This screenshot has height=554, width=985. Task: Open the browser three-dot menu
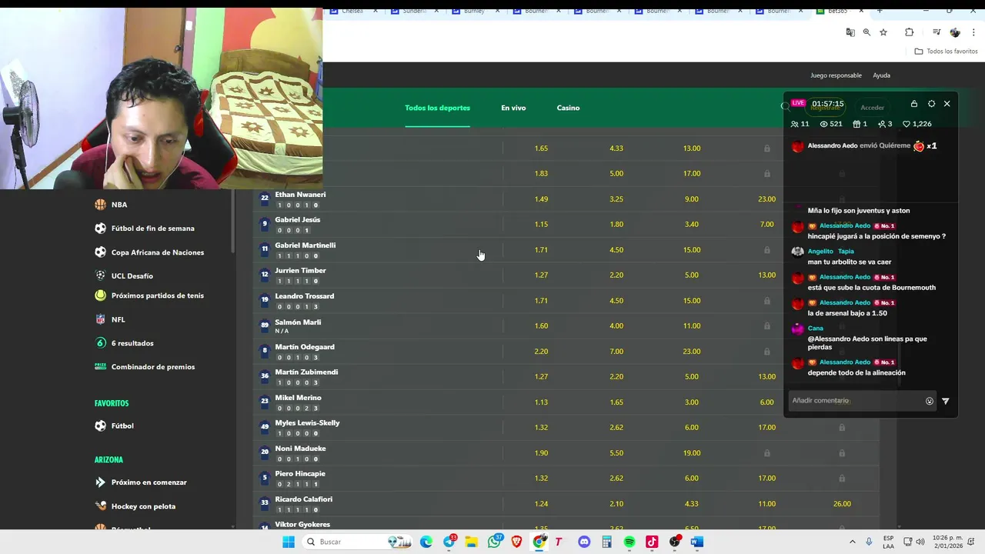[x=974, y=32]
